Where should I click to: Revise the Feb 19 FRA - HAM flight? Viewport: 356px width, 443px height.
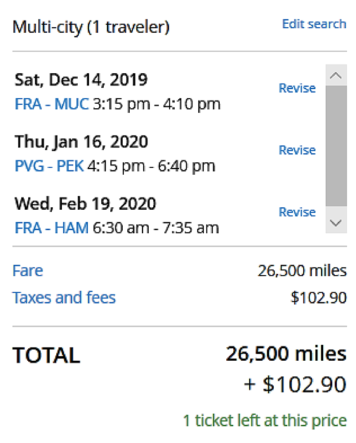pyautogui.click(x=297, y=212)
